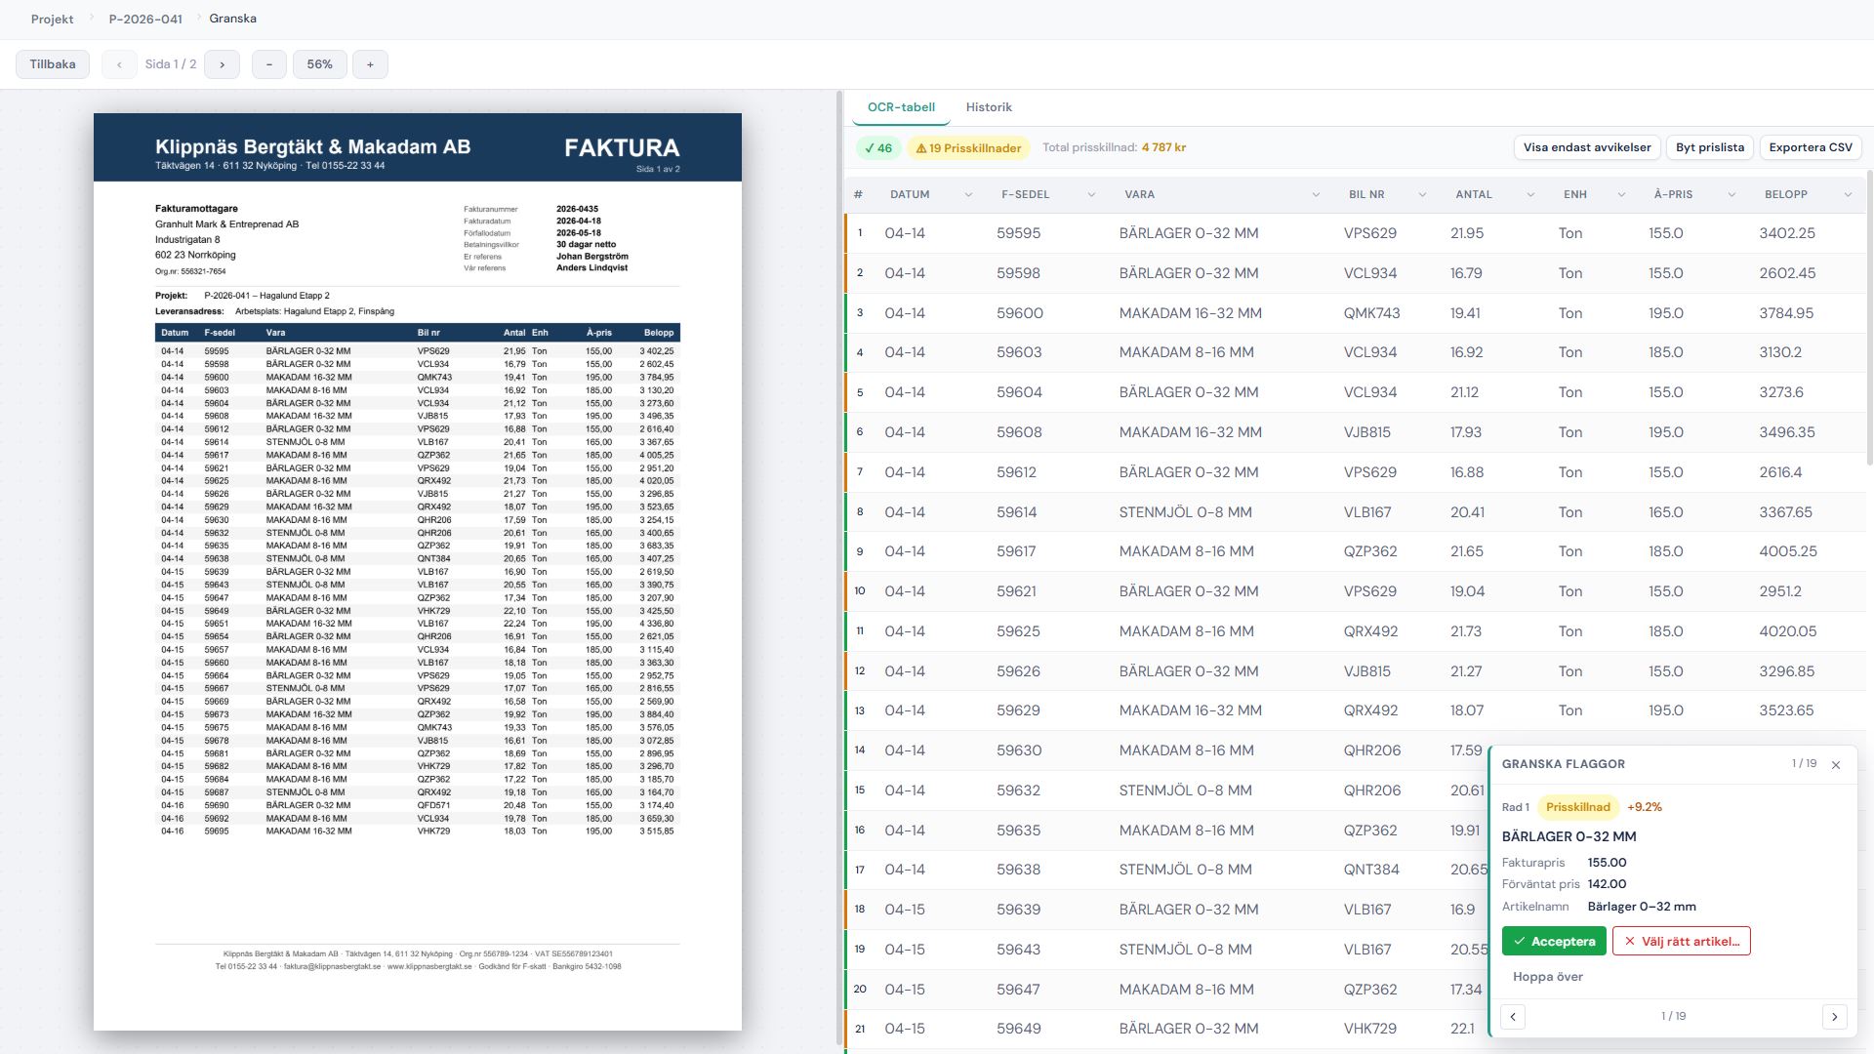Go to next flag in review panel
This screenshot has width=1874, height=1054.
(1834, 1017)
